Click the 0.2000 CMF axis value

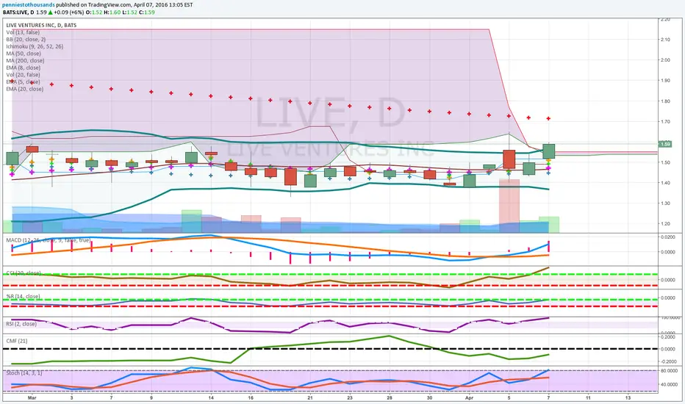coord(668,337)
